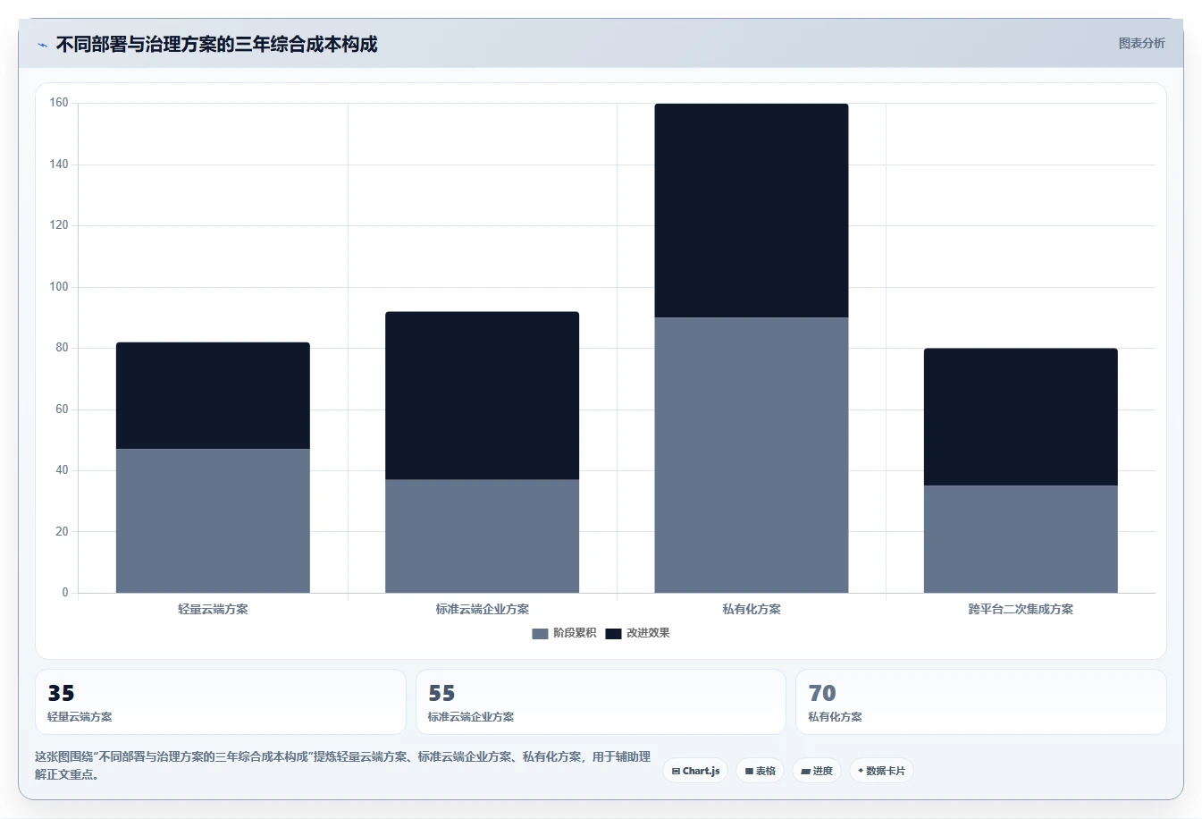Click the 100 y-axis tick label

pos(59,287)
